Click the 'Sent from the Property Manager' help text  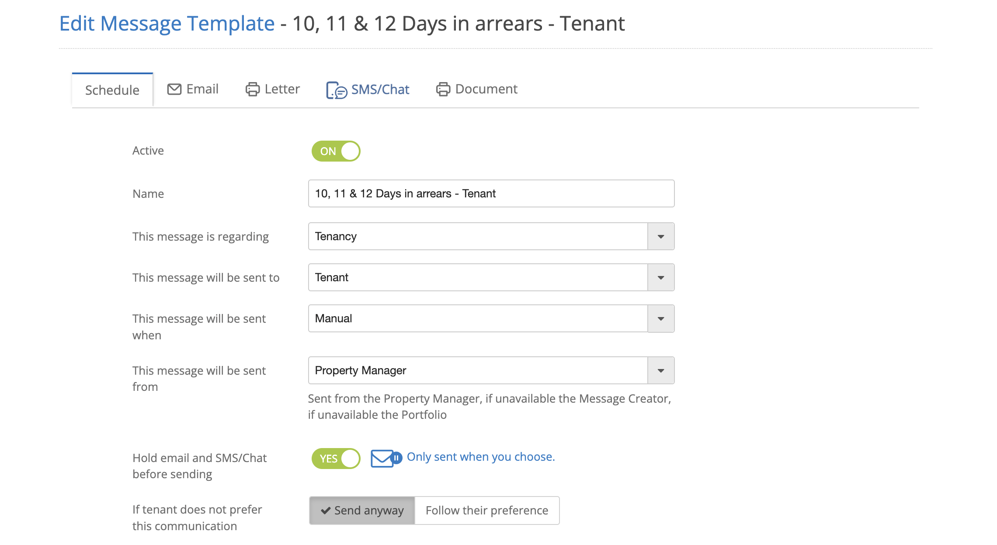pos(490,407)
